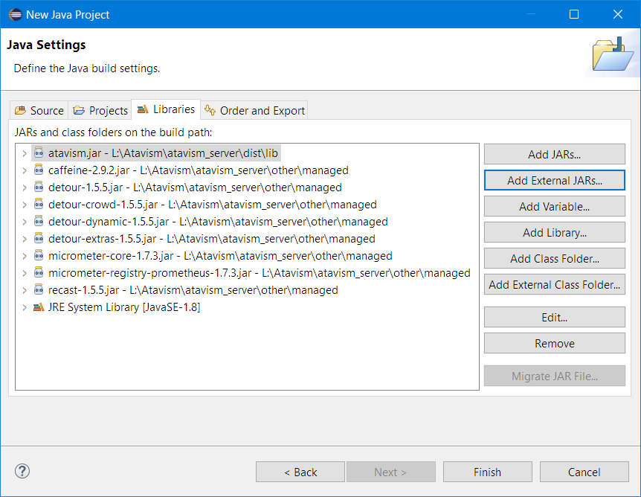The height and width of the screenshot is (497, 641).
Task: Click the recast-1.5.5.jar file icon
Action: pyautogui.click(x=39, y=290)
